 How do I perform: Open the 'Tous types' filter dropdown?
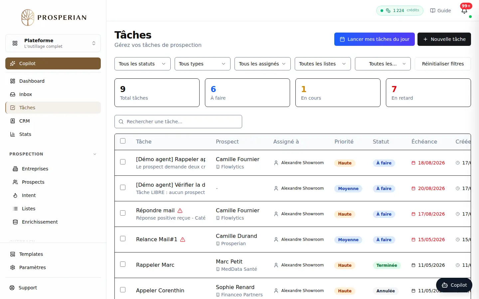pyautogui.click(x=203, y=64)
